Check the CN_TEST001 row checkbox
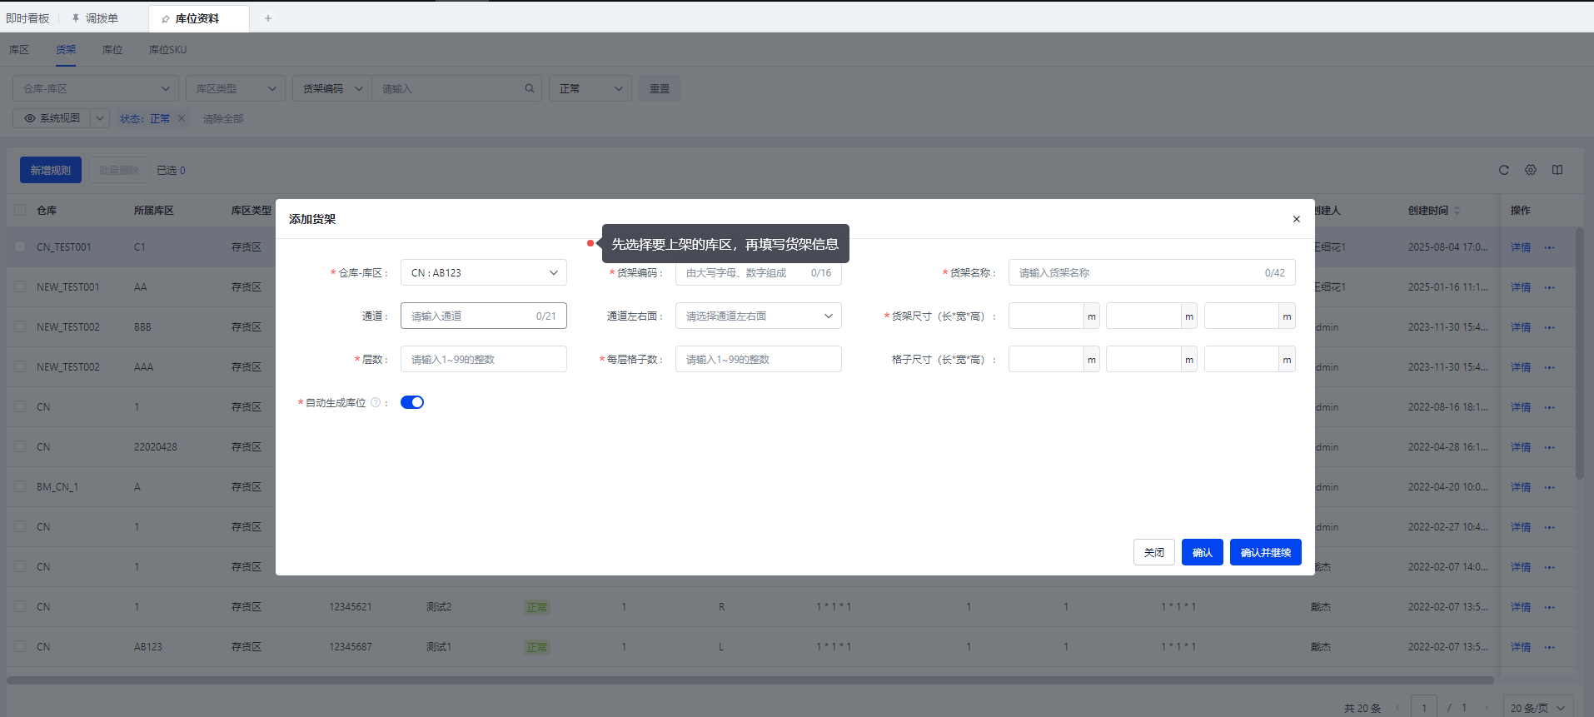This screenshot has height=717, width=1594. pyautogui.click(x=20, y=246)
